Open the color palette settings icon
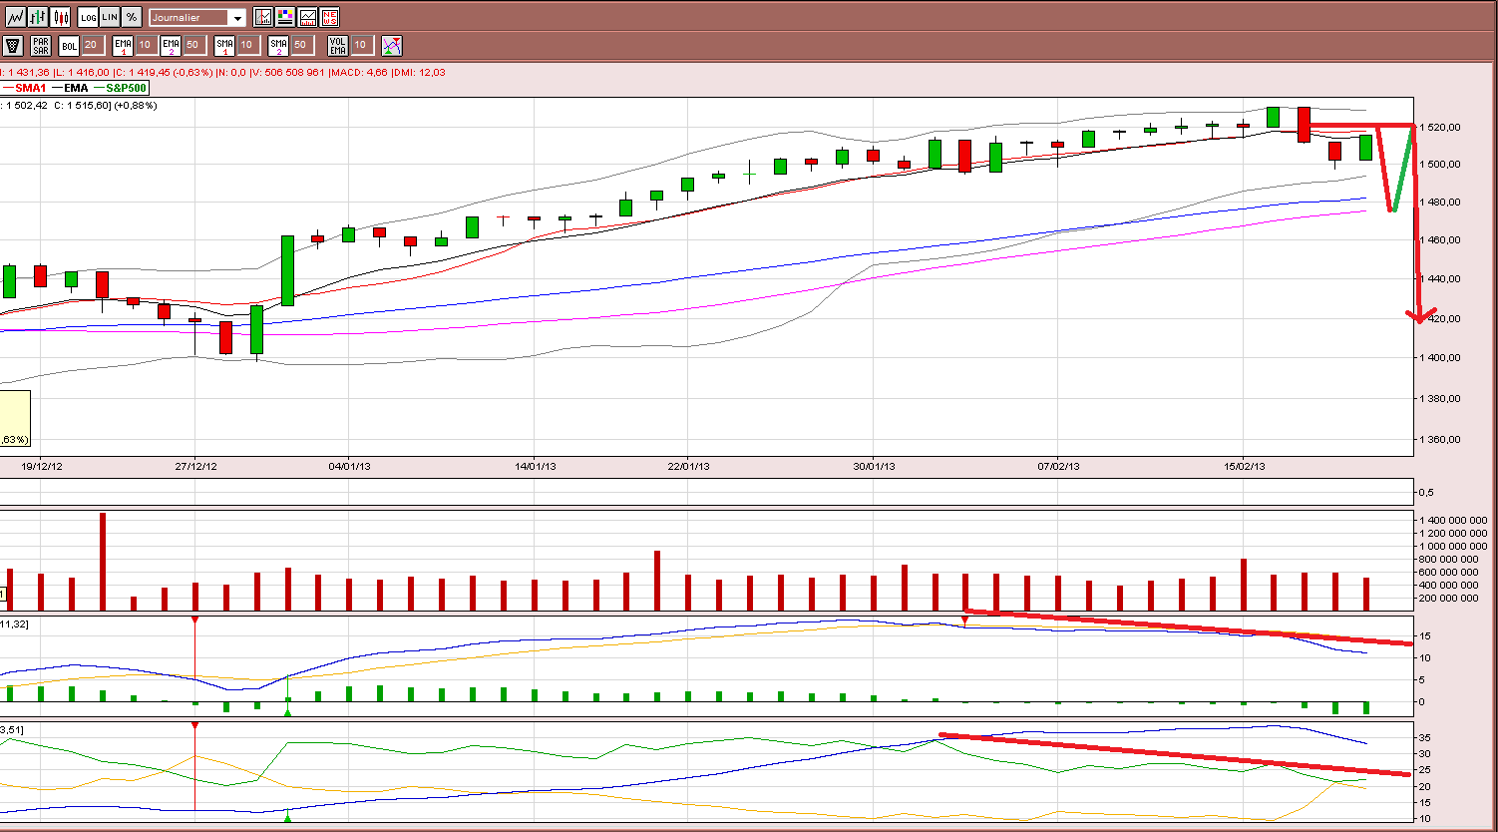The image size is (1498, 832). [285, 17]
